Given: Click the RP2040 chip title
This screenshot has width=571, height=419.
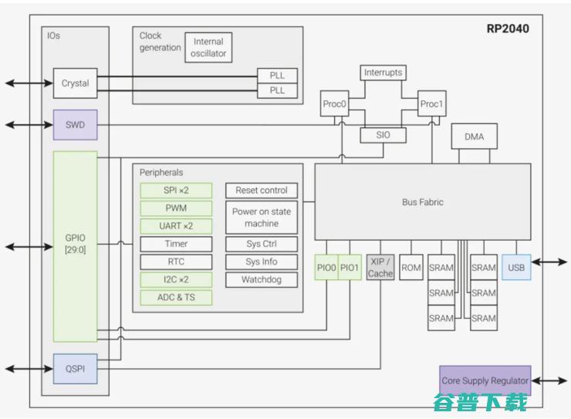Looking at the screenshot, I should pos(508,29).
